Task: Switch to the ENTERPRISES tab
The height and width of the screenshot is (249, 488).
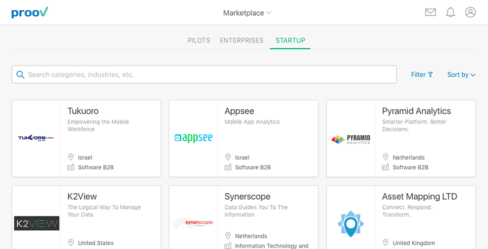Action: point(241,41)
